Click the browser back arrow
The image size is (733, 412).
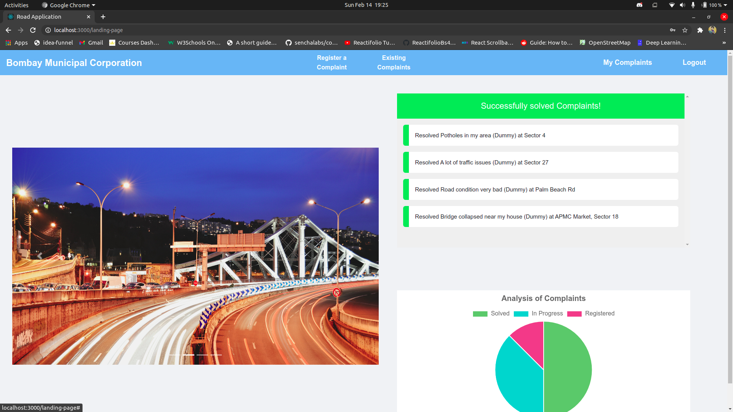[x=8, y=30]
